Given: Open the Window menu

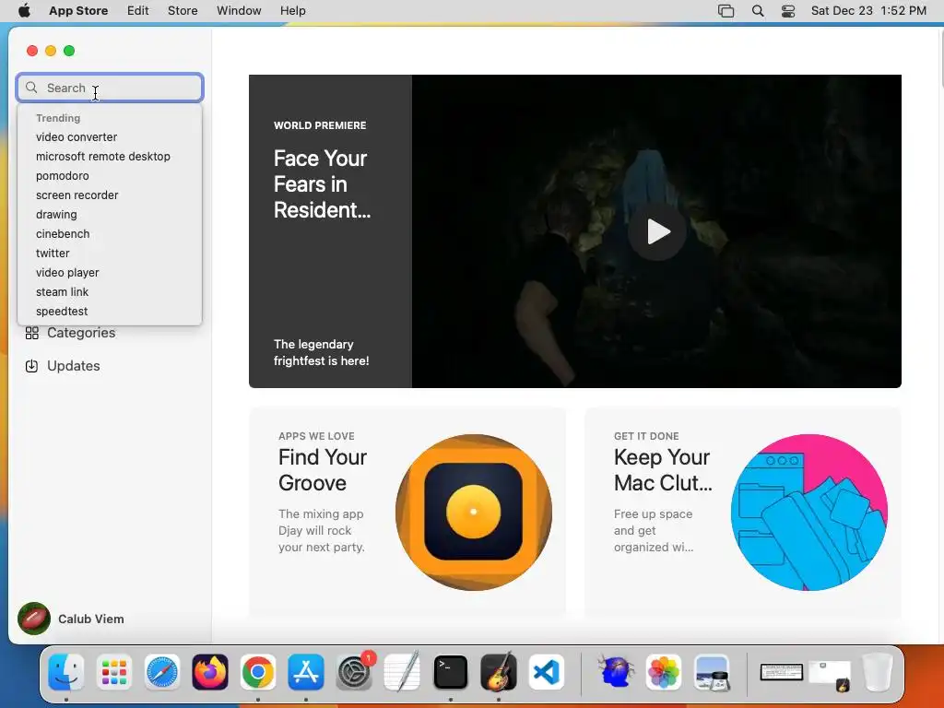Looking at the screenshot, I should 239,11.
